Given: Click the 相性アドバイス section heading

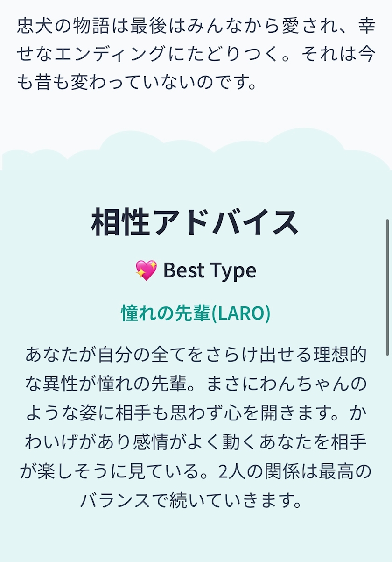Looking at the screenshot, I should click(195, 222).
